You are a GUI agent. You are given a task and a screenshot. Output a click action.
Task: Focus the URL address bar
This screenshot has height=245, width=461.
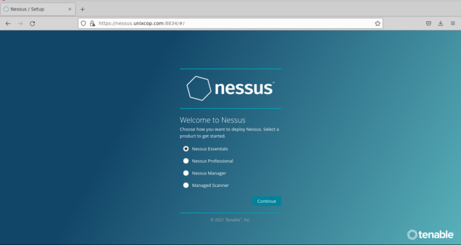(230, 24)
